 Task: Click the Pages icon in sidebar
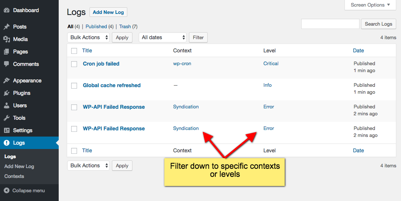(7, 52)
